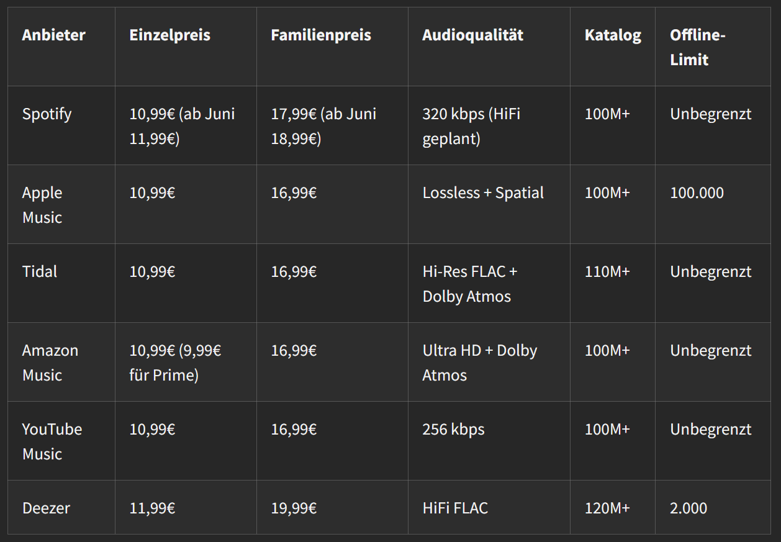
Task: Click the Einzelpreis column header
Action: tap(169, 35)
